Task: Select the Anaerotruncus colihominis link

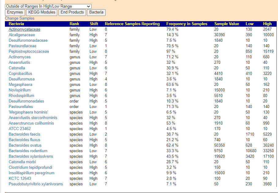Action: [31, 123]
